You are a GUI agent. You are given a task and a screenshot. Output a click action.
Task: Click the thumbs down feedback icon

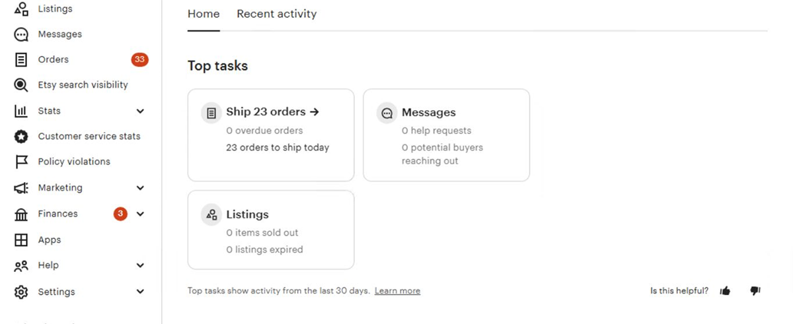point(755,291)
